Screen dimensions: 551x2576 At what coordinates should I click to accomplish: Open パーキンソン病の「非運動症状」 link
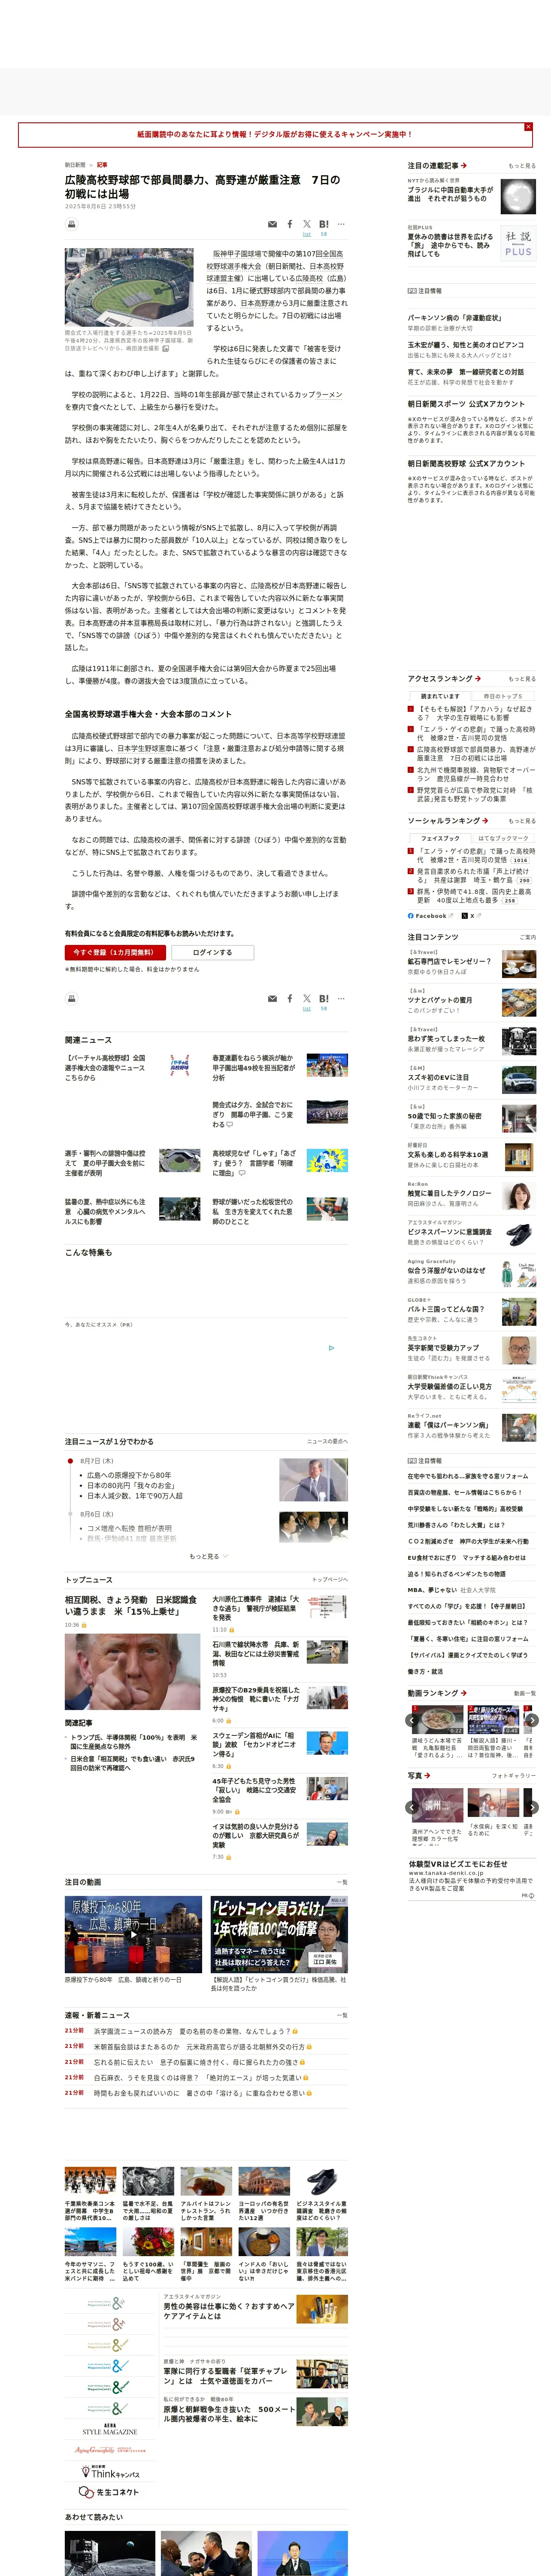coord(454,318)
